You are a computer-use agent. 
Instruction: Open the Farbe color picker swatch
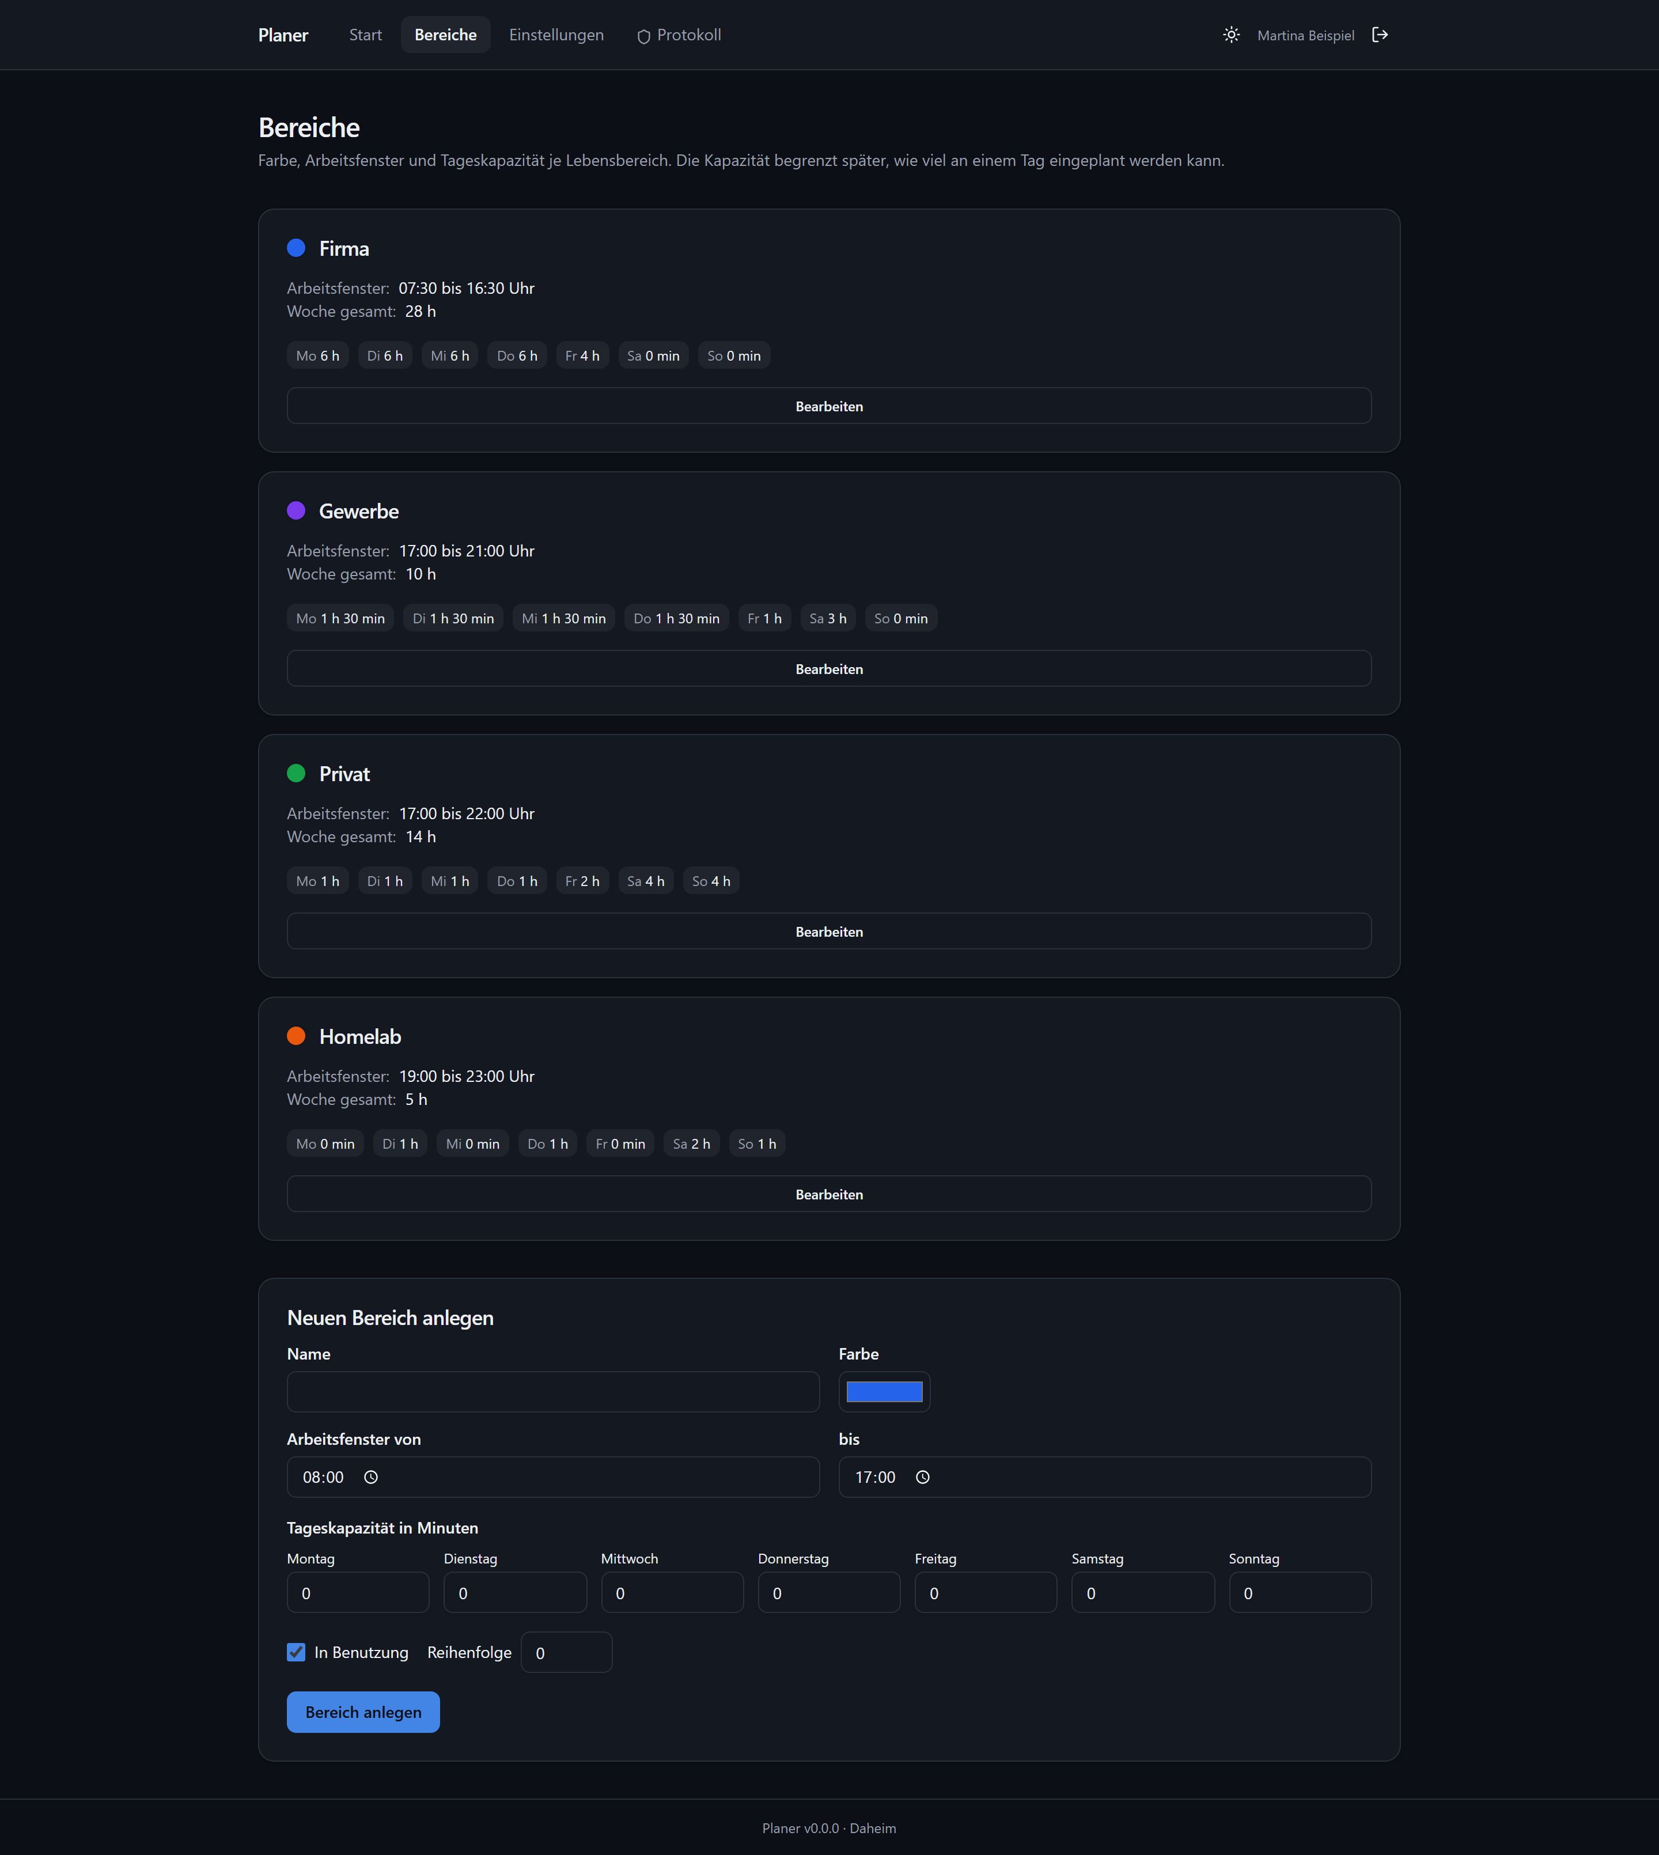point(884,1392)
